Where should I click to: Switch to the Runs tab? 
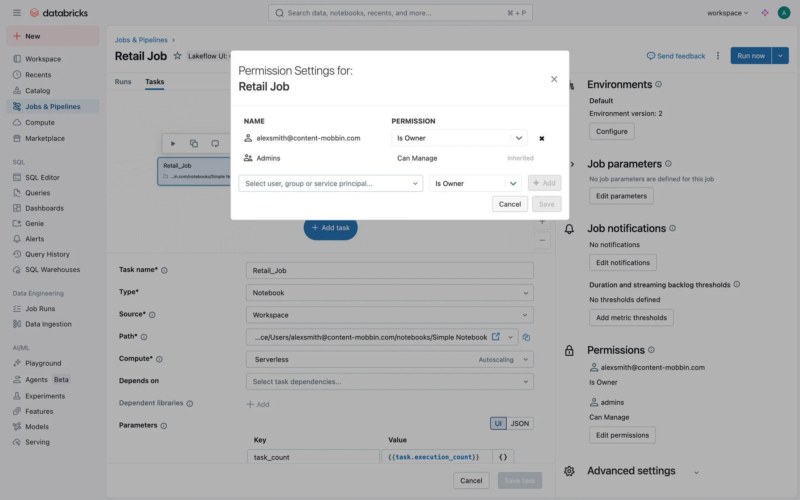123,82
